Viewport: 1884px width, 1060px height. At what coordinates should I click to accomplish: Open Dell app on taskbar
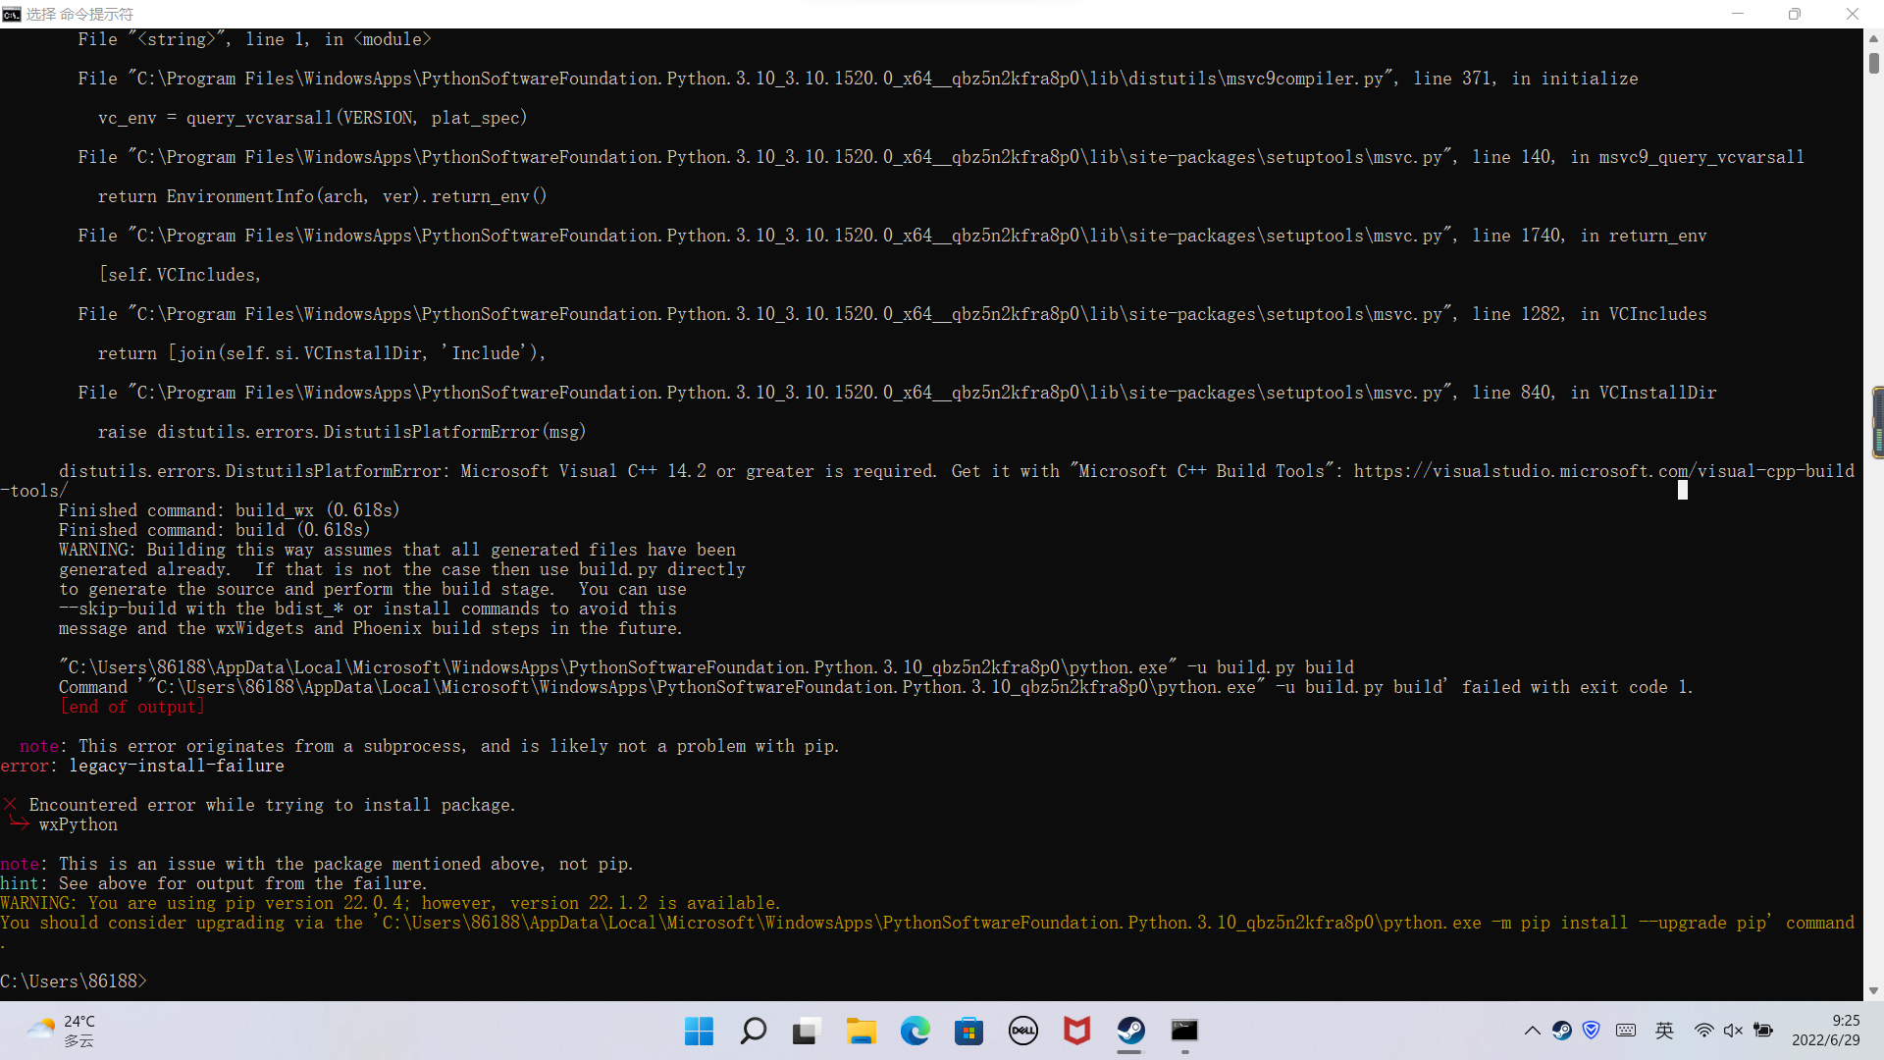pos(1023,1031)
